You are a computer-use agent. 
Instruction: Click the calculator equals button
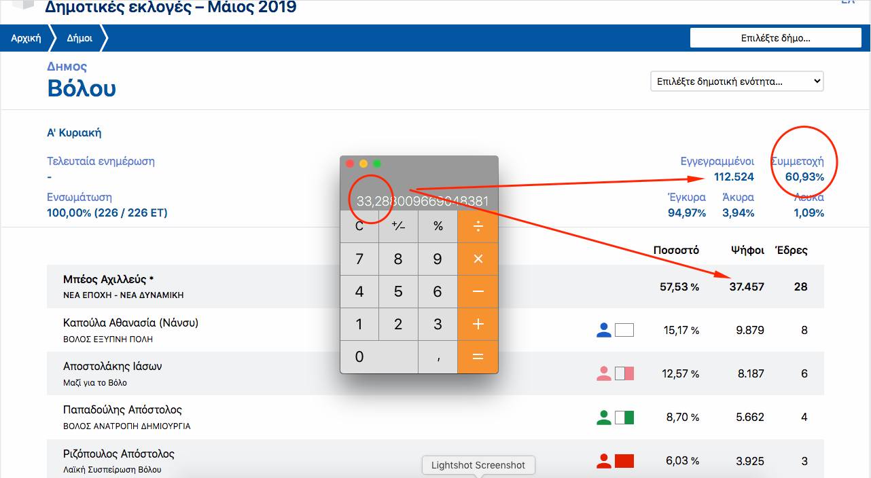(478, 356)
